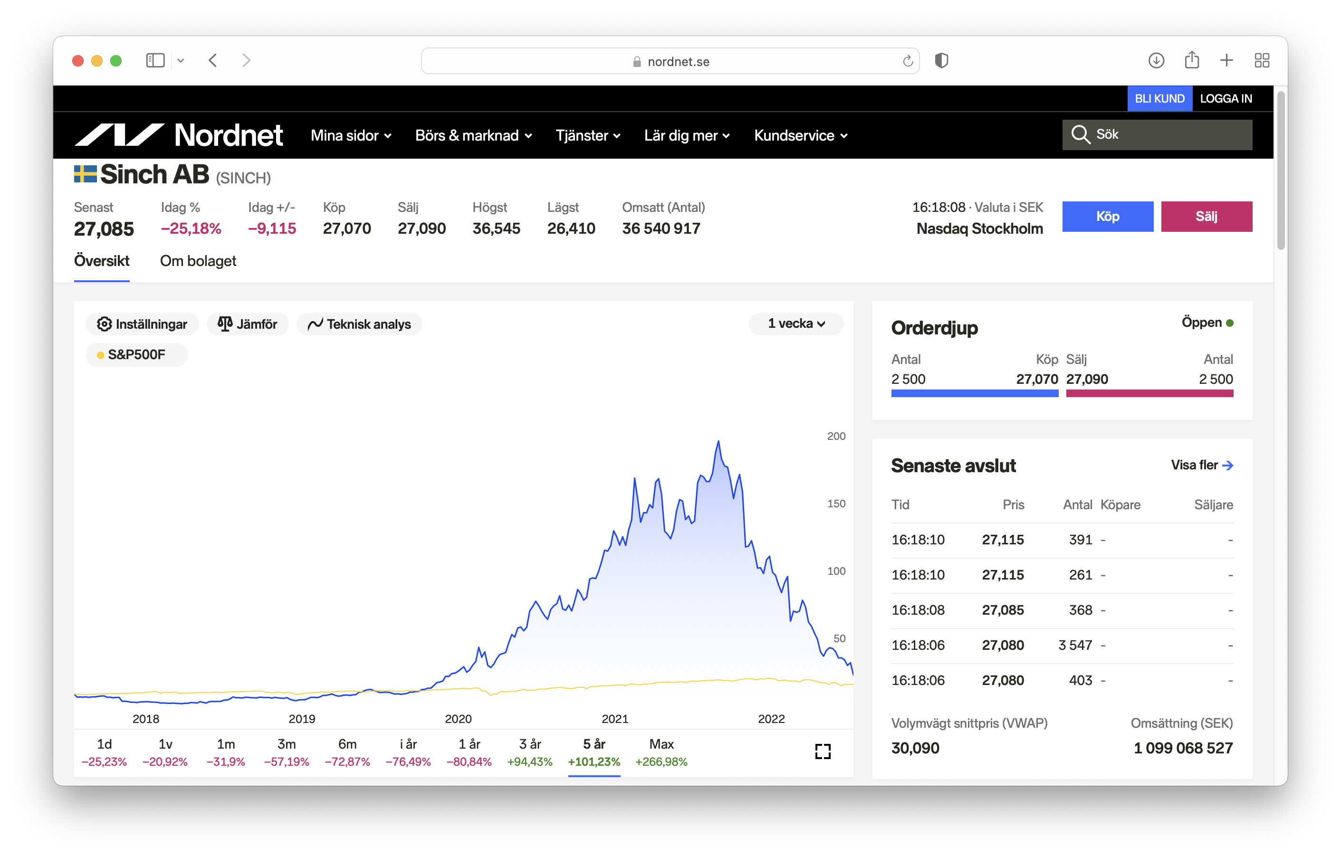Switch to the Om bolaget tab
The width and height of the screenshot is (1341, 856).
pos(198,261)
